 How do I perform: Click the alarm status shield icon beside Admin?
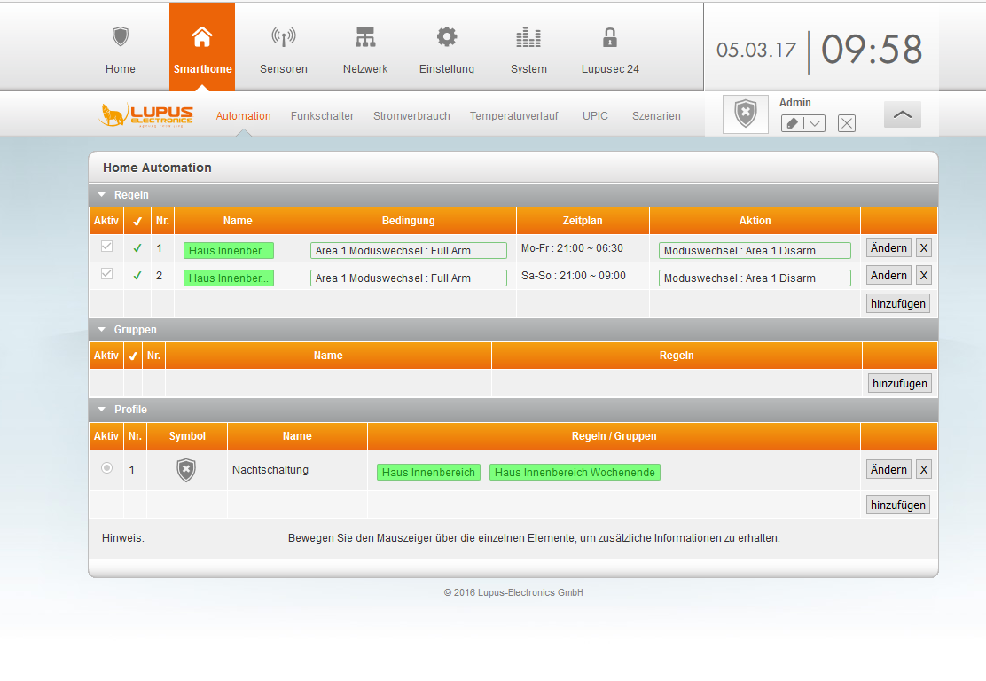pyautogui.click(x=746, y=114)
